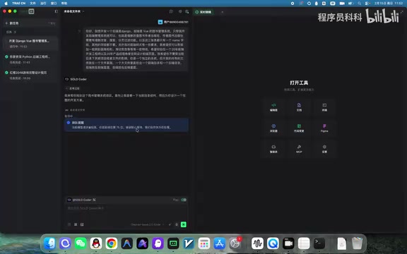Open the model selector Doubao-Seed-2.0-Code dropdown
This screenshot has width=407, height=254.
(x=148, y=224)
